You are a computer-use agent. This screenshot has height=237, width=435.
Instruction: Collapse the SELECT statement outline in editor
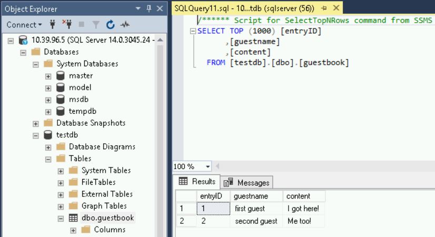point(193,31)
